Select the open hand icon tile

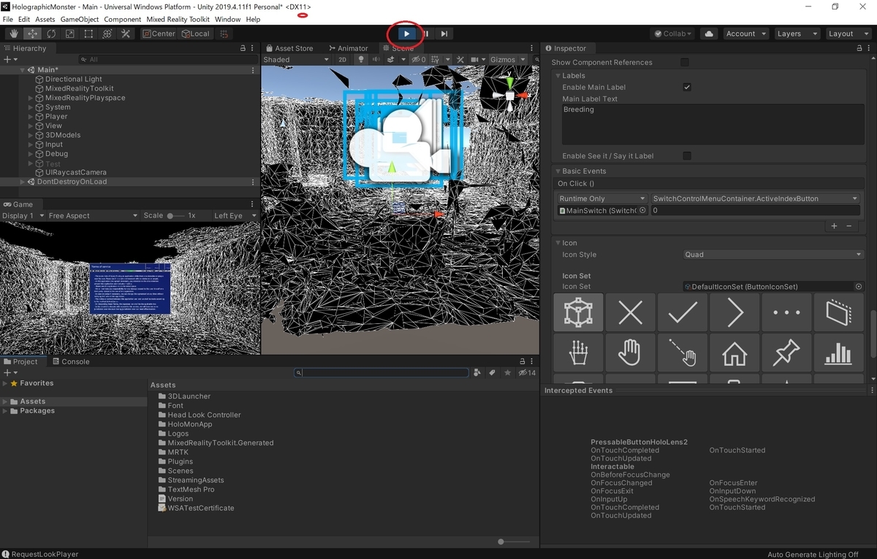(x=631, y=353)
